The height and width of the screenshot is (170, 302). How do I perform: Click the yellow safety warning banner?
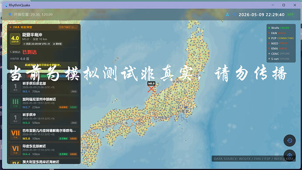pos(44,65)
